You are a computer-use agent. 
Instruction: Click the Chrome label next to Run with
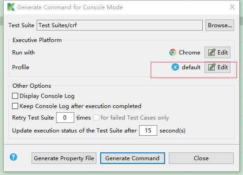pos(190,53)
